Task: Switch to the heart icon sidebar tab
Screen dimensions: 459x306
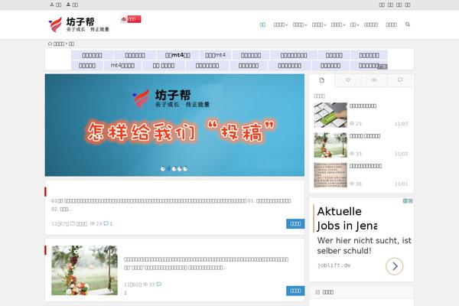Action: point(348,80)
